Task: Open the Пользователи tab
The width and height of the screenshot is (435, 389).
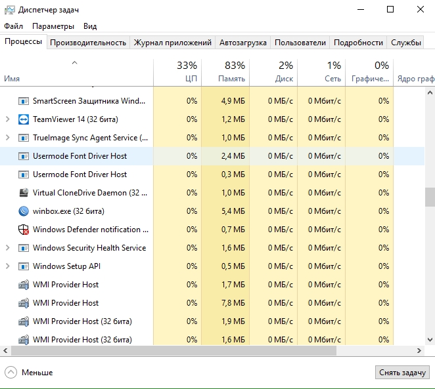Action: pos(300,43)
